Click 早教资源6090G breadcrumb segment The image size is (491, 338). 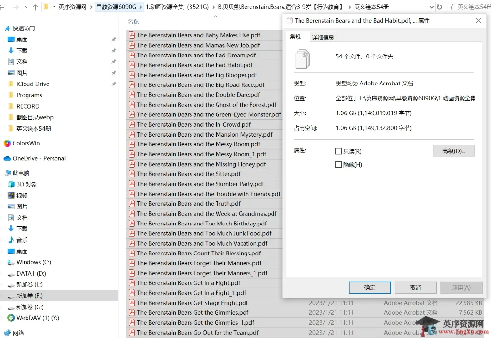pos(116,7)
